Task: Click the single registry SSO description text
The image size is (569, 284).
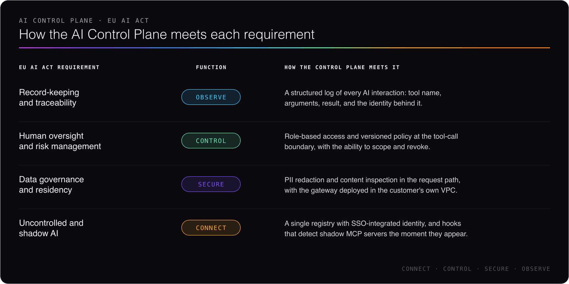Action: coord(376,228)
